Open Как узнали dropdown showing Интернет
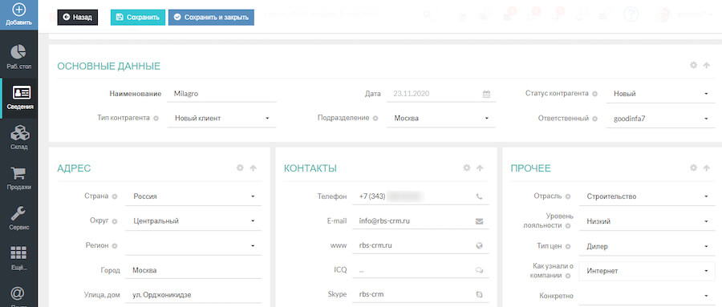722x307 pixels. coord(646,271)
